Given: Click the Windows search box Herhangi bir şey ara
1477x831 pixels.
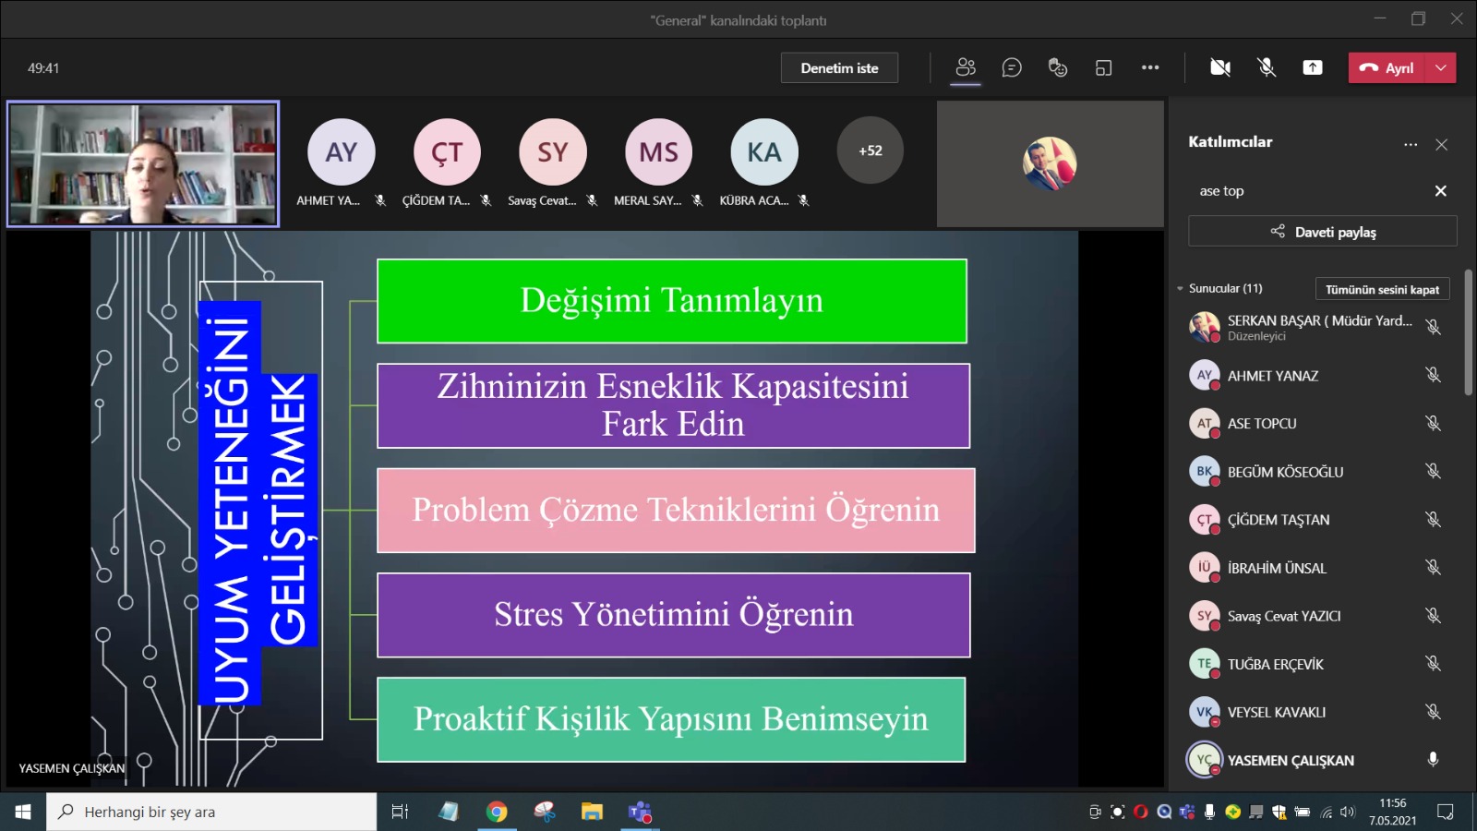Looking at the screenshot, I should 211,812.
